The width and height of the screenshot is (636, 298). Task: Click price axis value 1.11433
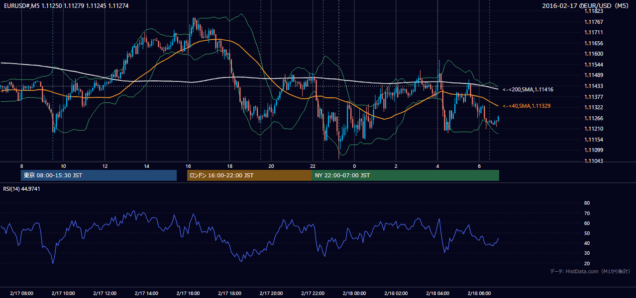594,86
